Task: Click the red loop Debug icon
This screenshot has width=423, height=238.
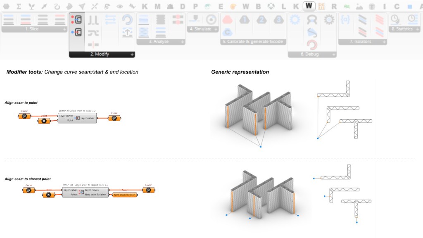Action: tap(312, 44)
